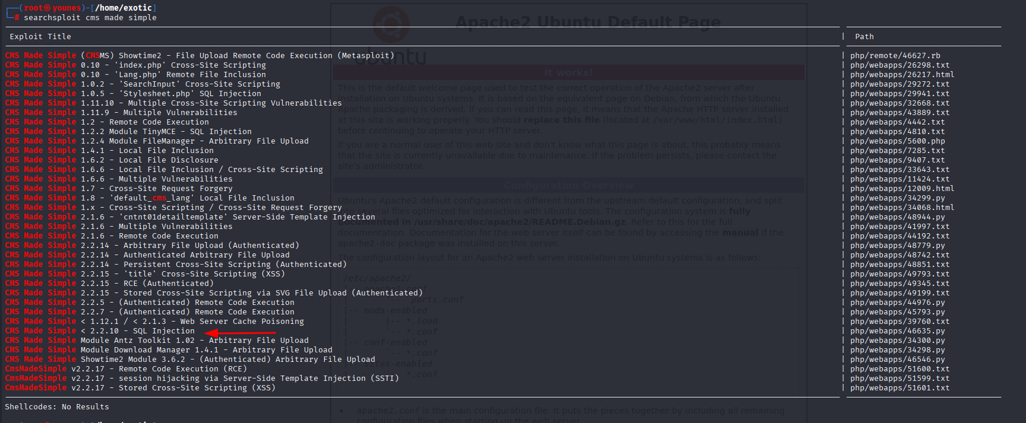Click the path php/webapps/49345.txt

coord(900,284)
